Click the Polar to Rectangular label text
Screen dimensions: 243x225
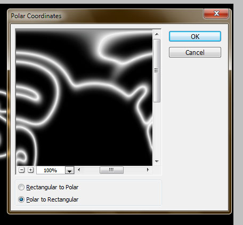point(52,199)
